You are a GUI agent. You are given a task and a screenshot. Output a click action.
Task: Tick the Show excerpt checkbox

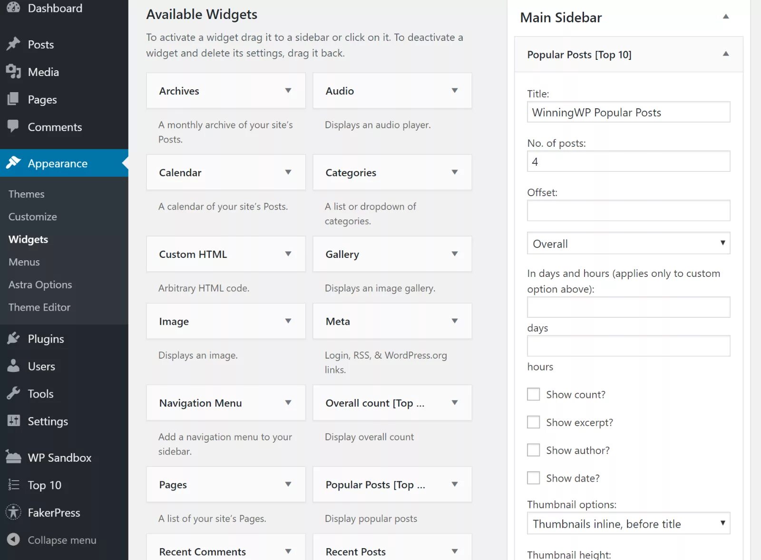click(534, 422)
